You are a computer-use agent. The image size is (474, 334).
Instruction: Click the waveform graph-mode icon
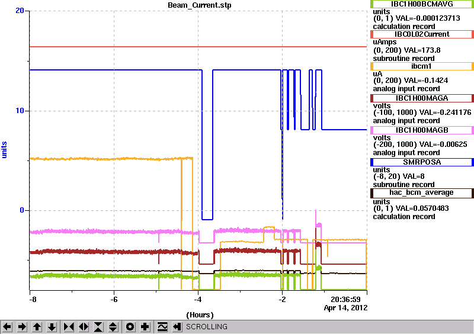point(162,327)
